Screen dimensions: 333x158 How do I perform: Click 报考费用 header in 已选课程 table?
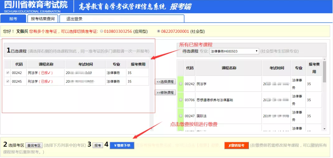point(138,64)
